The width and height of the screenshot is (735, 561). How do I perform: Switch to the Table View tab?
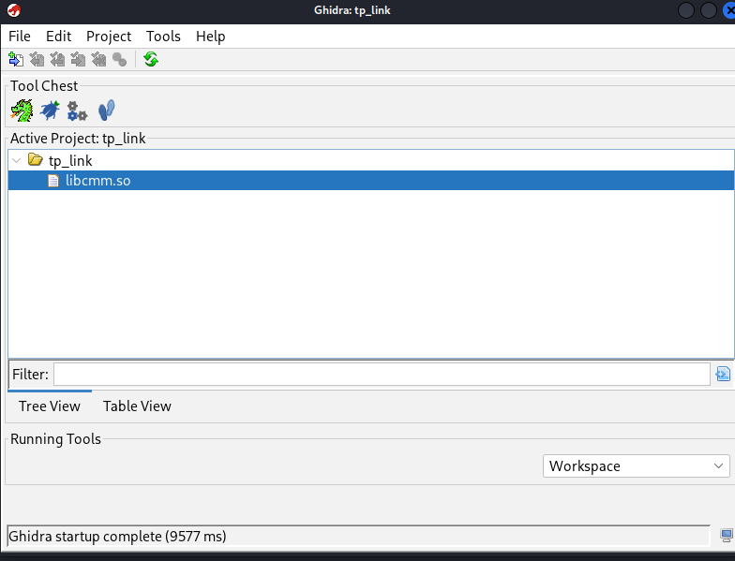(x=137, y=406)
